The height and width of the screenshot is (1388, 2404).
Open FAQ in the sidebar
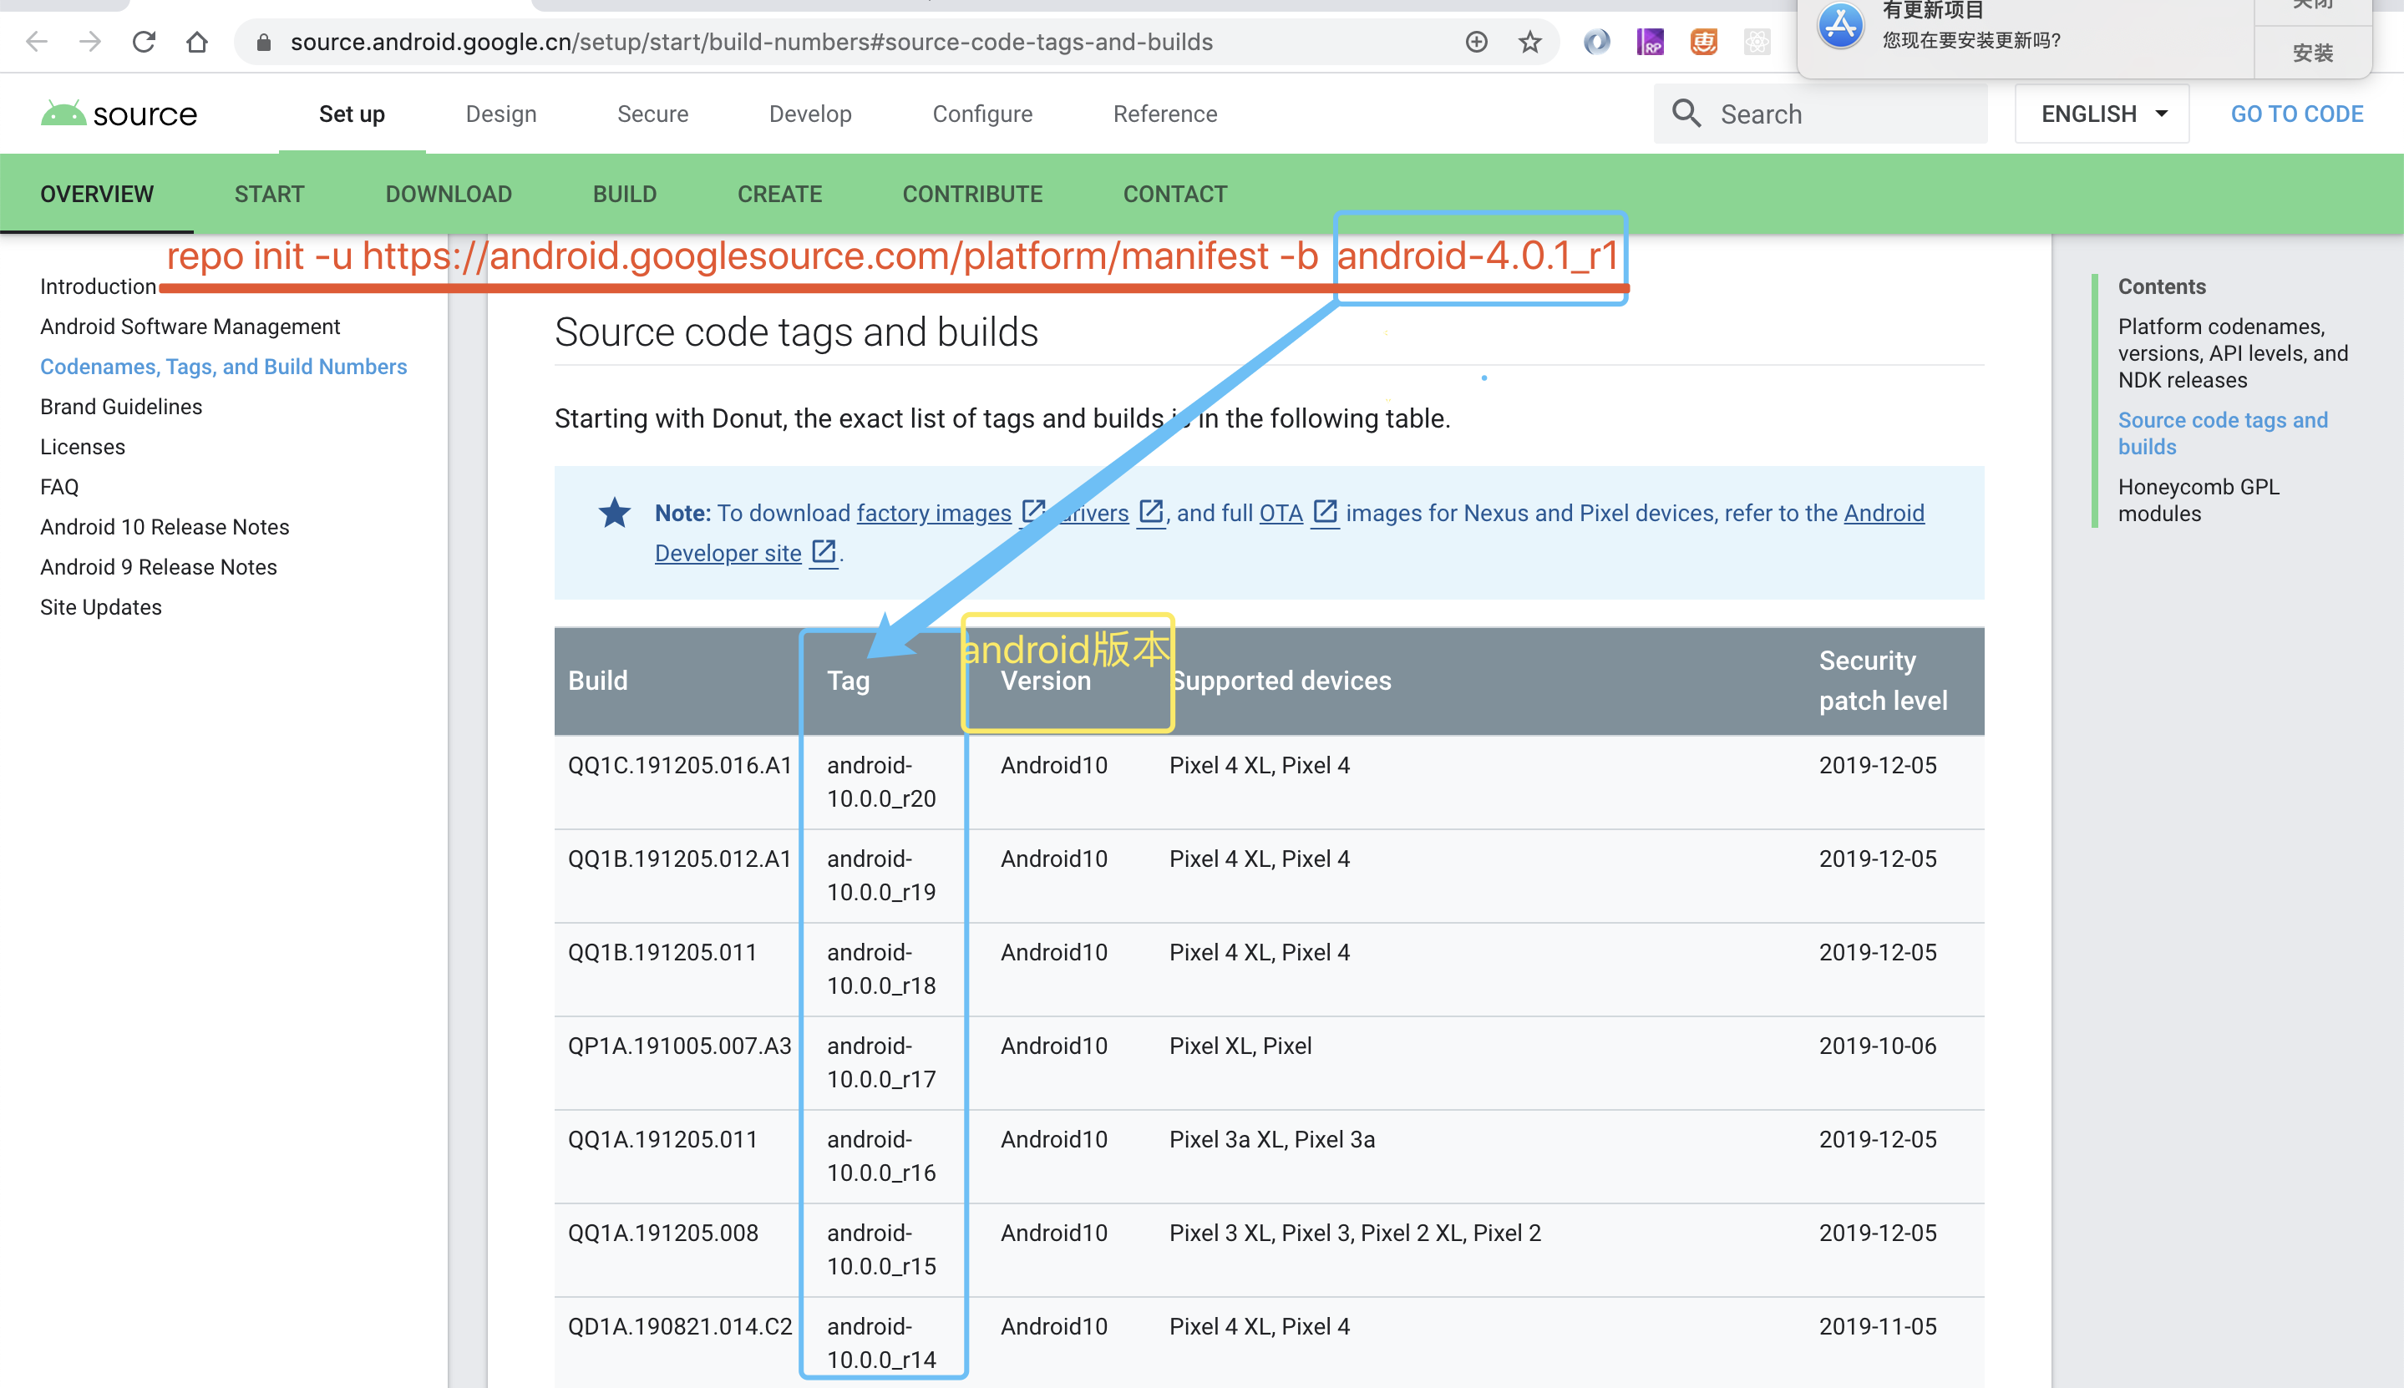coord(59,486)
